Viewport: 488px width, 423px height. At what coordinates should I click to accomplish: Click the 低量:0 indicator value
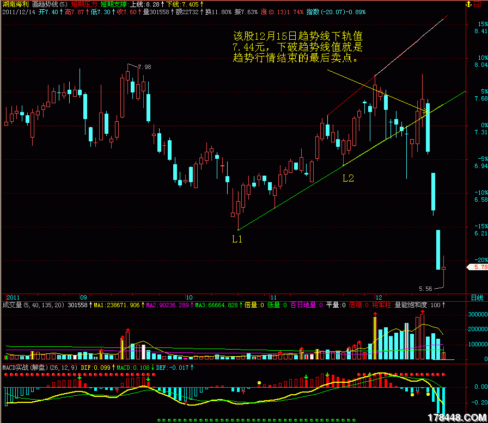pos(277,306)
